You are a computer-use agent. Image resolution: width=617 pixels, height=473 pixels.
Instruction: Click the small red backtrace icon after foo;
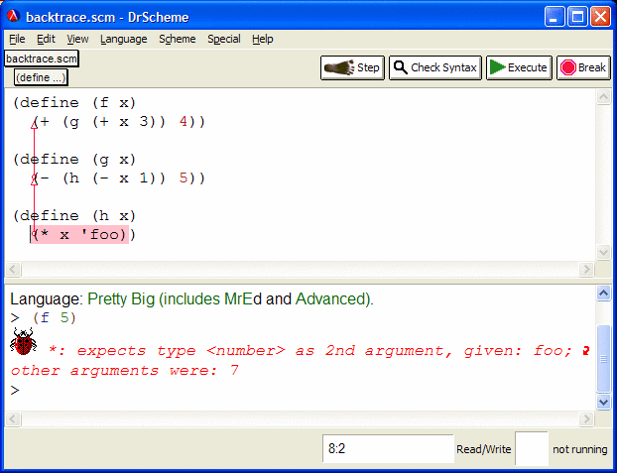pyautogui.click(x=586, y=350)
